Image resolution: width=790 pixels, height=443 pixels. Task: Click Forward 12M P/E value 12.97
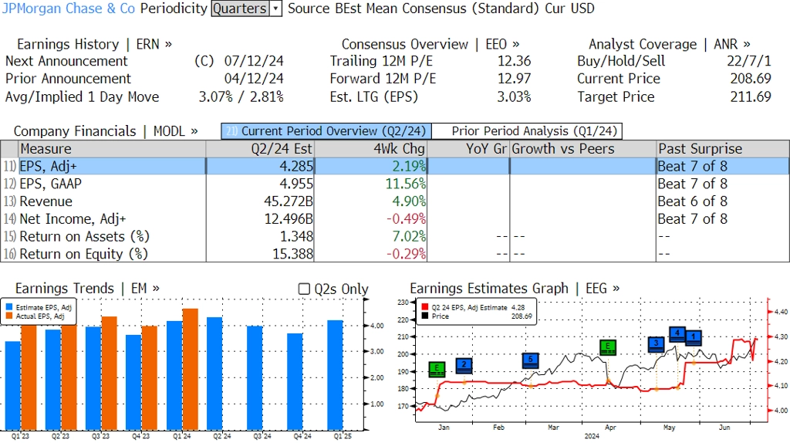coord(514,79)
